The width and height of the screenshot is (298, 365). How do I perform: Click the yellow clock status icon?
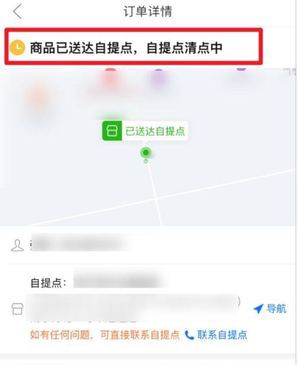coord(17,48)
